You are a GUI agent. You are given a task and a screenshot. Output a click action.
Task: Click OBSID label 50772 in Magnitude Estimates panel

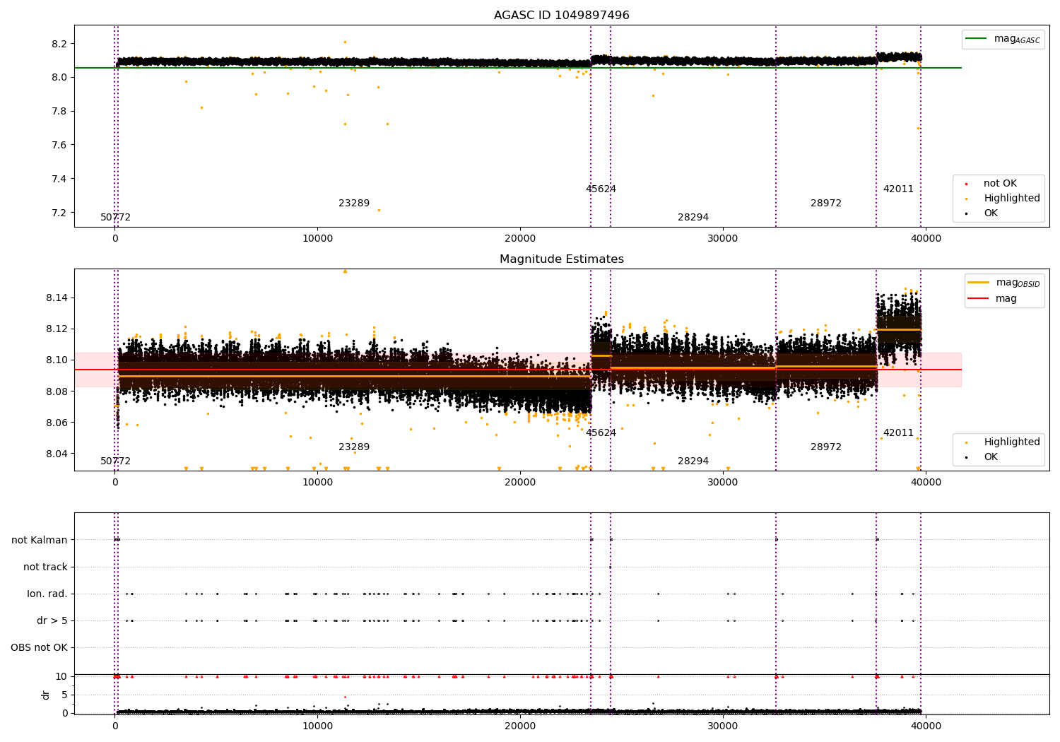tap(115, 461)
